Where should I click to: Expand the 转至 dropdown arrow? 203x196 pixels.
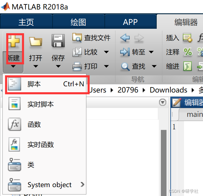point(151,52)
